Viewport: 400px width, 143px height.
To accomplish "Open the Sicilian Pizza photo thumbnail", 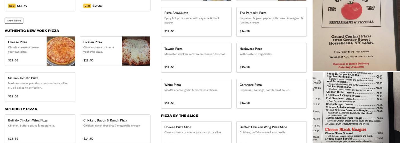I will click(x=136, y=51).
